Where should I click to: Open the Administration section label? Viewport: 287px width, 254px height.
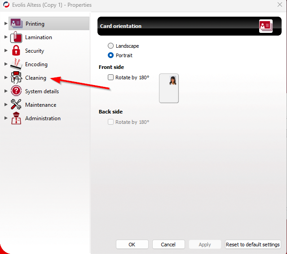43,118
